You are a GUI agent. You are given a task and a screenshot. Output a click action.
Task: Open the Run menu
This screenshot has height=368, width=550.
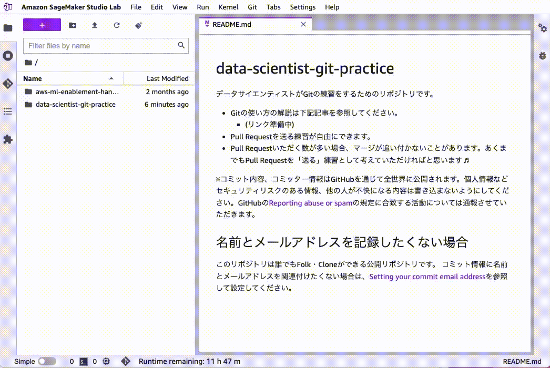(203, 7)
